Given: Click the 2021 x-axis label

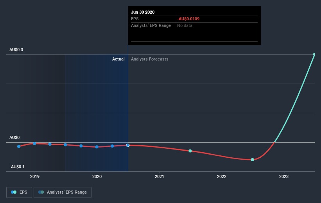Looking at the screenshot, I should tap(159, 176).
